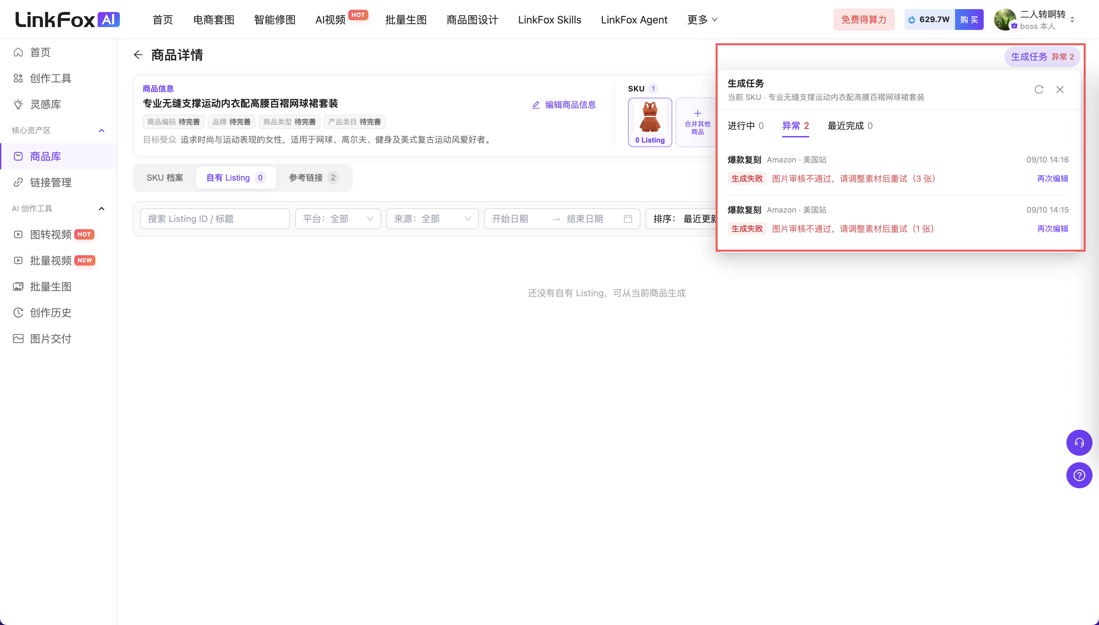Expand the 更多 menu in top navigation
1099x625 pixels.
click(702, 20)
